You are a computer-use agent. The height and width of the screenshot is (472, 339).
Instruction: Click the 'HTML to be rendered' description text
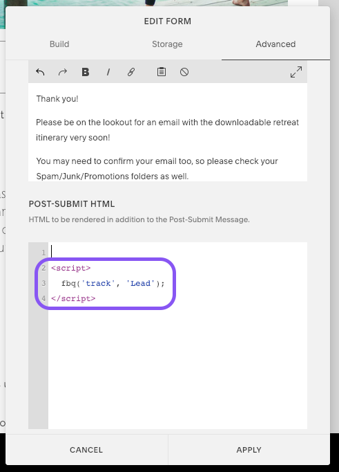coord(139,219)
